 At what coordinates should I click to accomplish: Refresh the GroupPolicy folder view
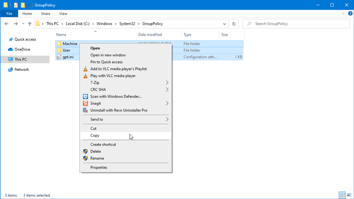coord(234,24)
